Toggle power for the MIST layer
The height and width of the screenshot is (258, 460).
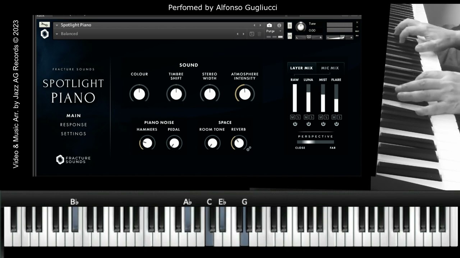[x=323, y=124]
